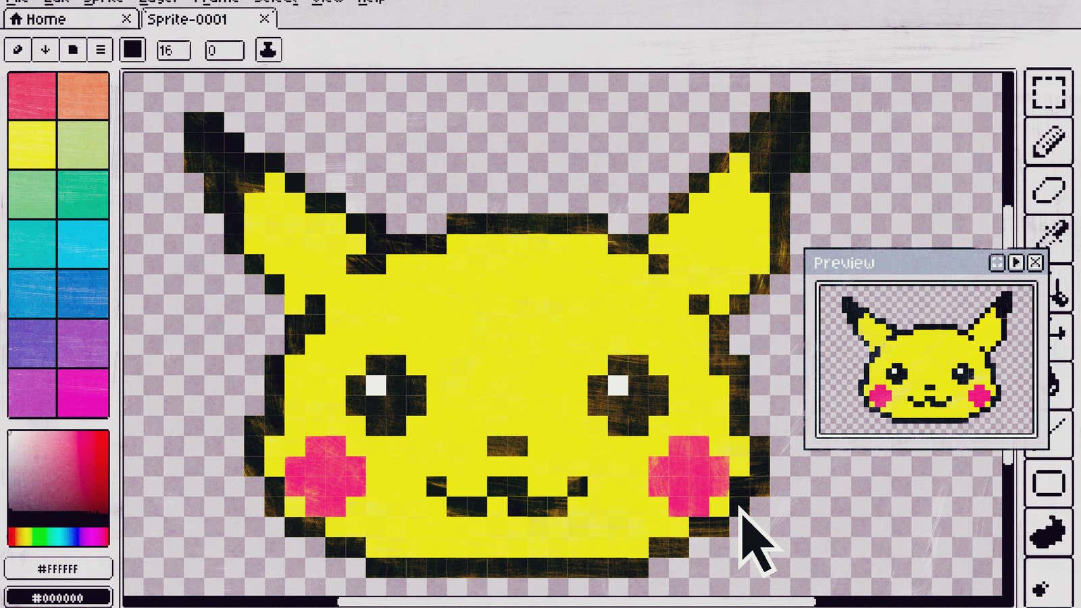Image resolution: width=1081 pixels, height=608 pixels.
Task: Pick the bright cyan palette swatch
Action: pos(83,244)
